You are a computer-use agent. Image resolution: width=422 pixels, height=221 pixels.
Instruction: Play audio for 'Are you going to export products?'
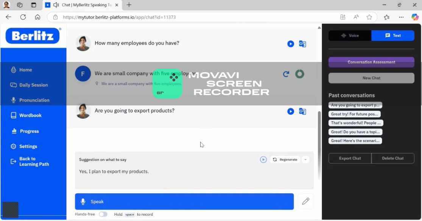(x=290, y=111)
